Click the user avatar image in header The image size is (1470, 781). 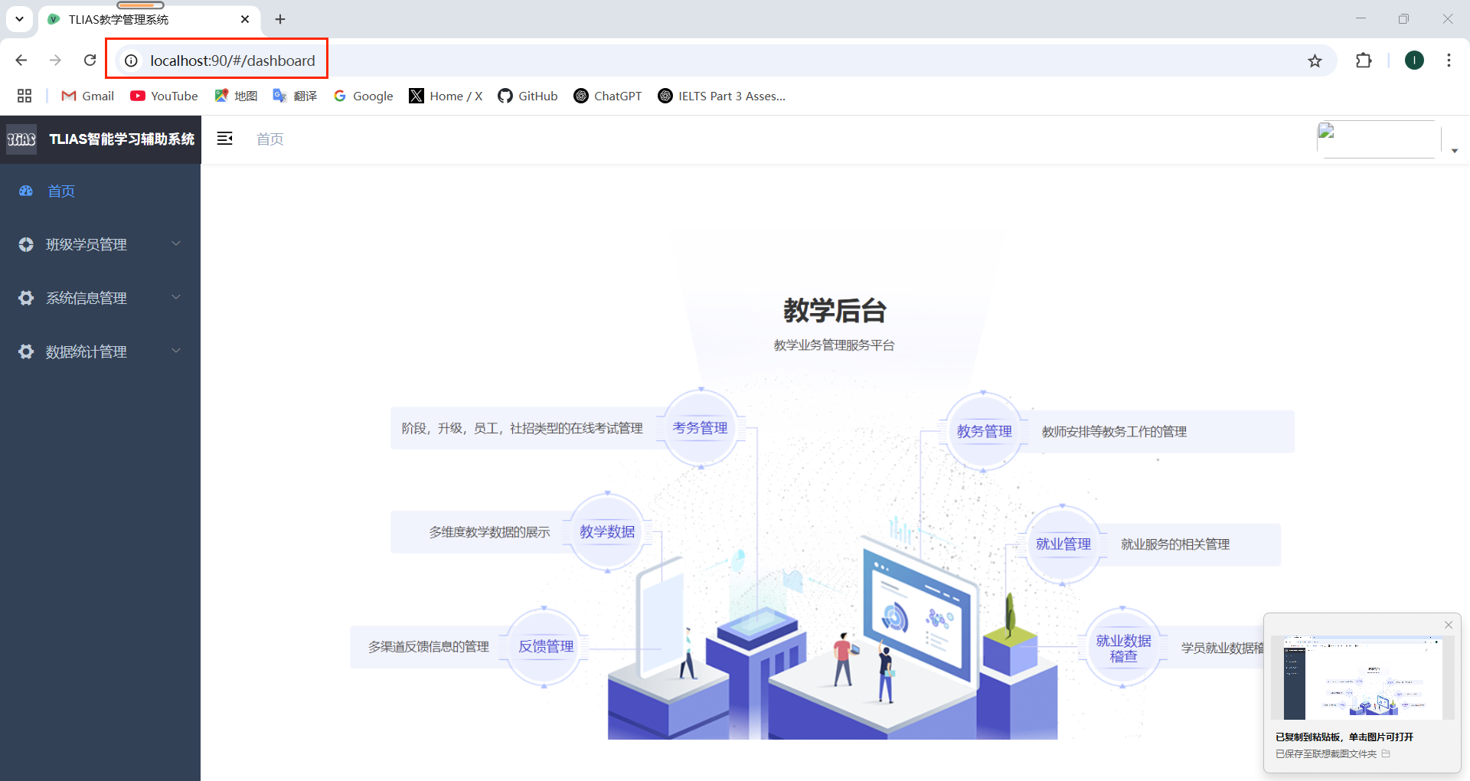1377,139
